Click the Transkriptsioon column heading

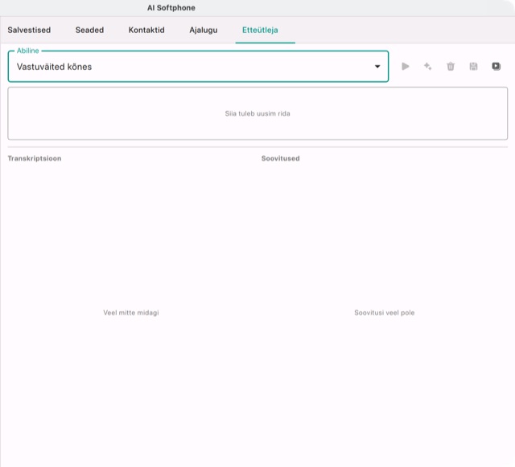coord(35,158)
